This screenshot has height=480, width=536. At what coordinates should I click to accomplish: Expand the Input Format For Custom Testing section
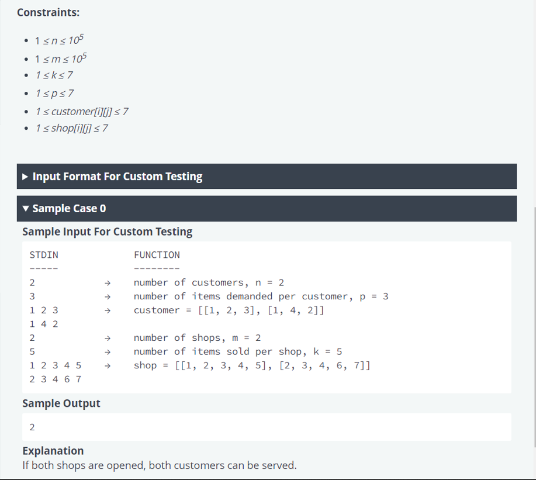(117, 177)
